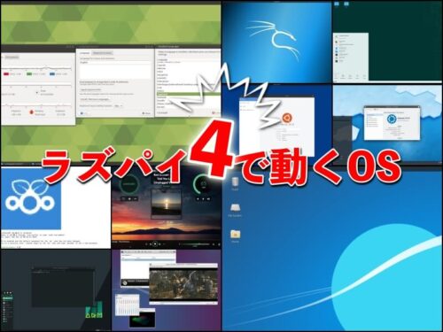Click the music player seek bar

tap(197, 244)
